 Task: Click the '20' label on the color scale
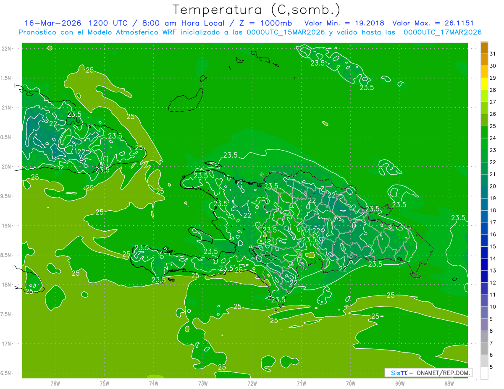point(493,186)
